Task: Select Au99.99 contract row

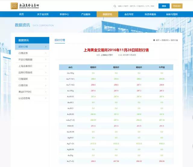Action: point(116,114)
